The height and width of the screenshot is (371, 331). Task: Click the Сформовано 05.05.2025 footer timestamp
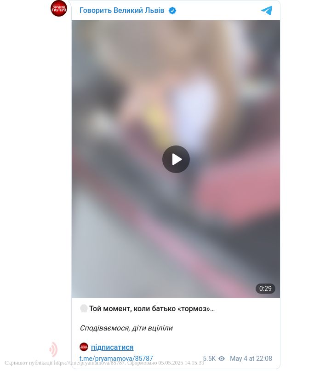coord(166,363)
